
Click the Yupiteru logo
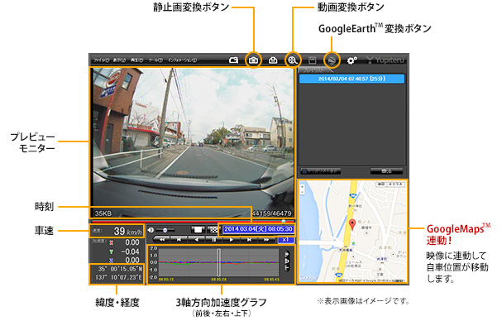pyautogui.click(x=385, y=60)
